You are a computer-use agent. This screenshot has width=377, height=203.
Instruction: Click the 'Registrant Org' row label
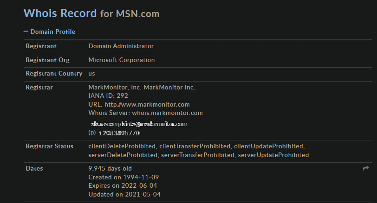click(48, 60)
